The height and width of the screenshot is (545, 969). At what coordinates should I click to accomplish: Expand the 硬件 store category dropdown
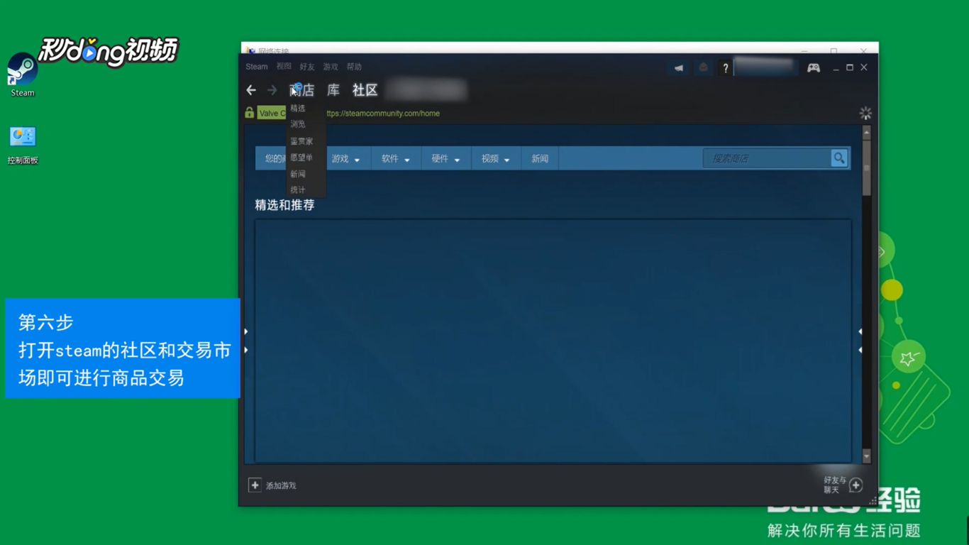click(445, 159)
